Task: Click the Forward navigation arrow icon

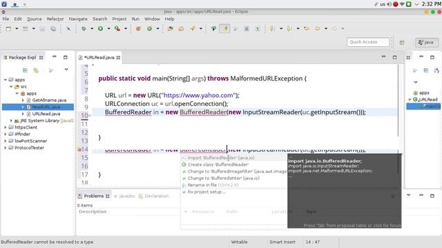Action: click(x=334, y=29)
